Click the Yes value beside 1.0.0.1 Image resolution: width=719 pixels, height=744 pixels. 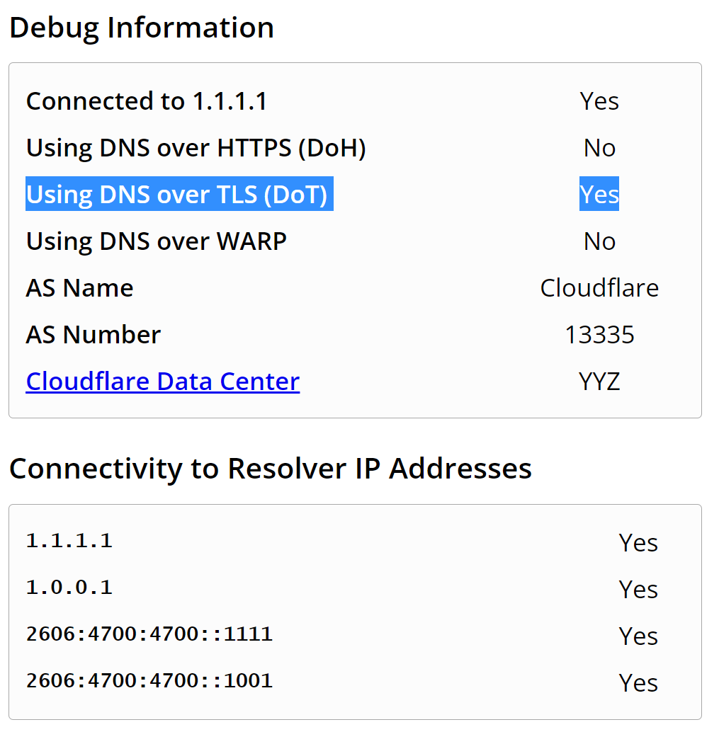(x=638, y=589)
